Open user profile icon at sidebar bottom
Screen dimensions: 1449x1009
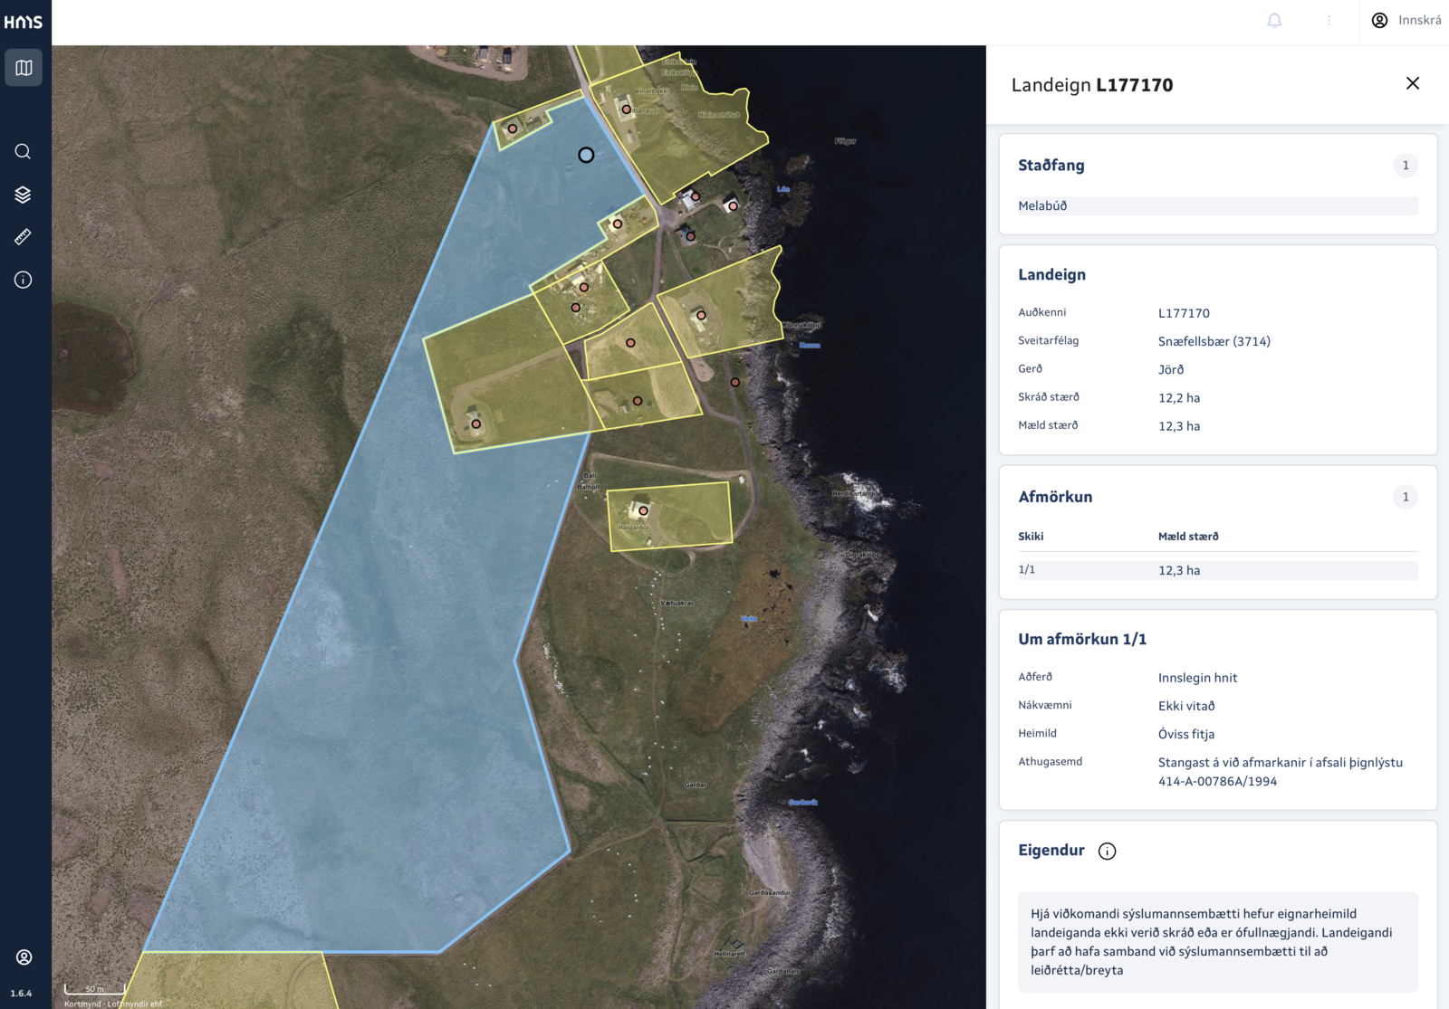(x=24, y=957)
